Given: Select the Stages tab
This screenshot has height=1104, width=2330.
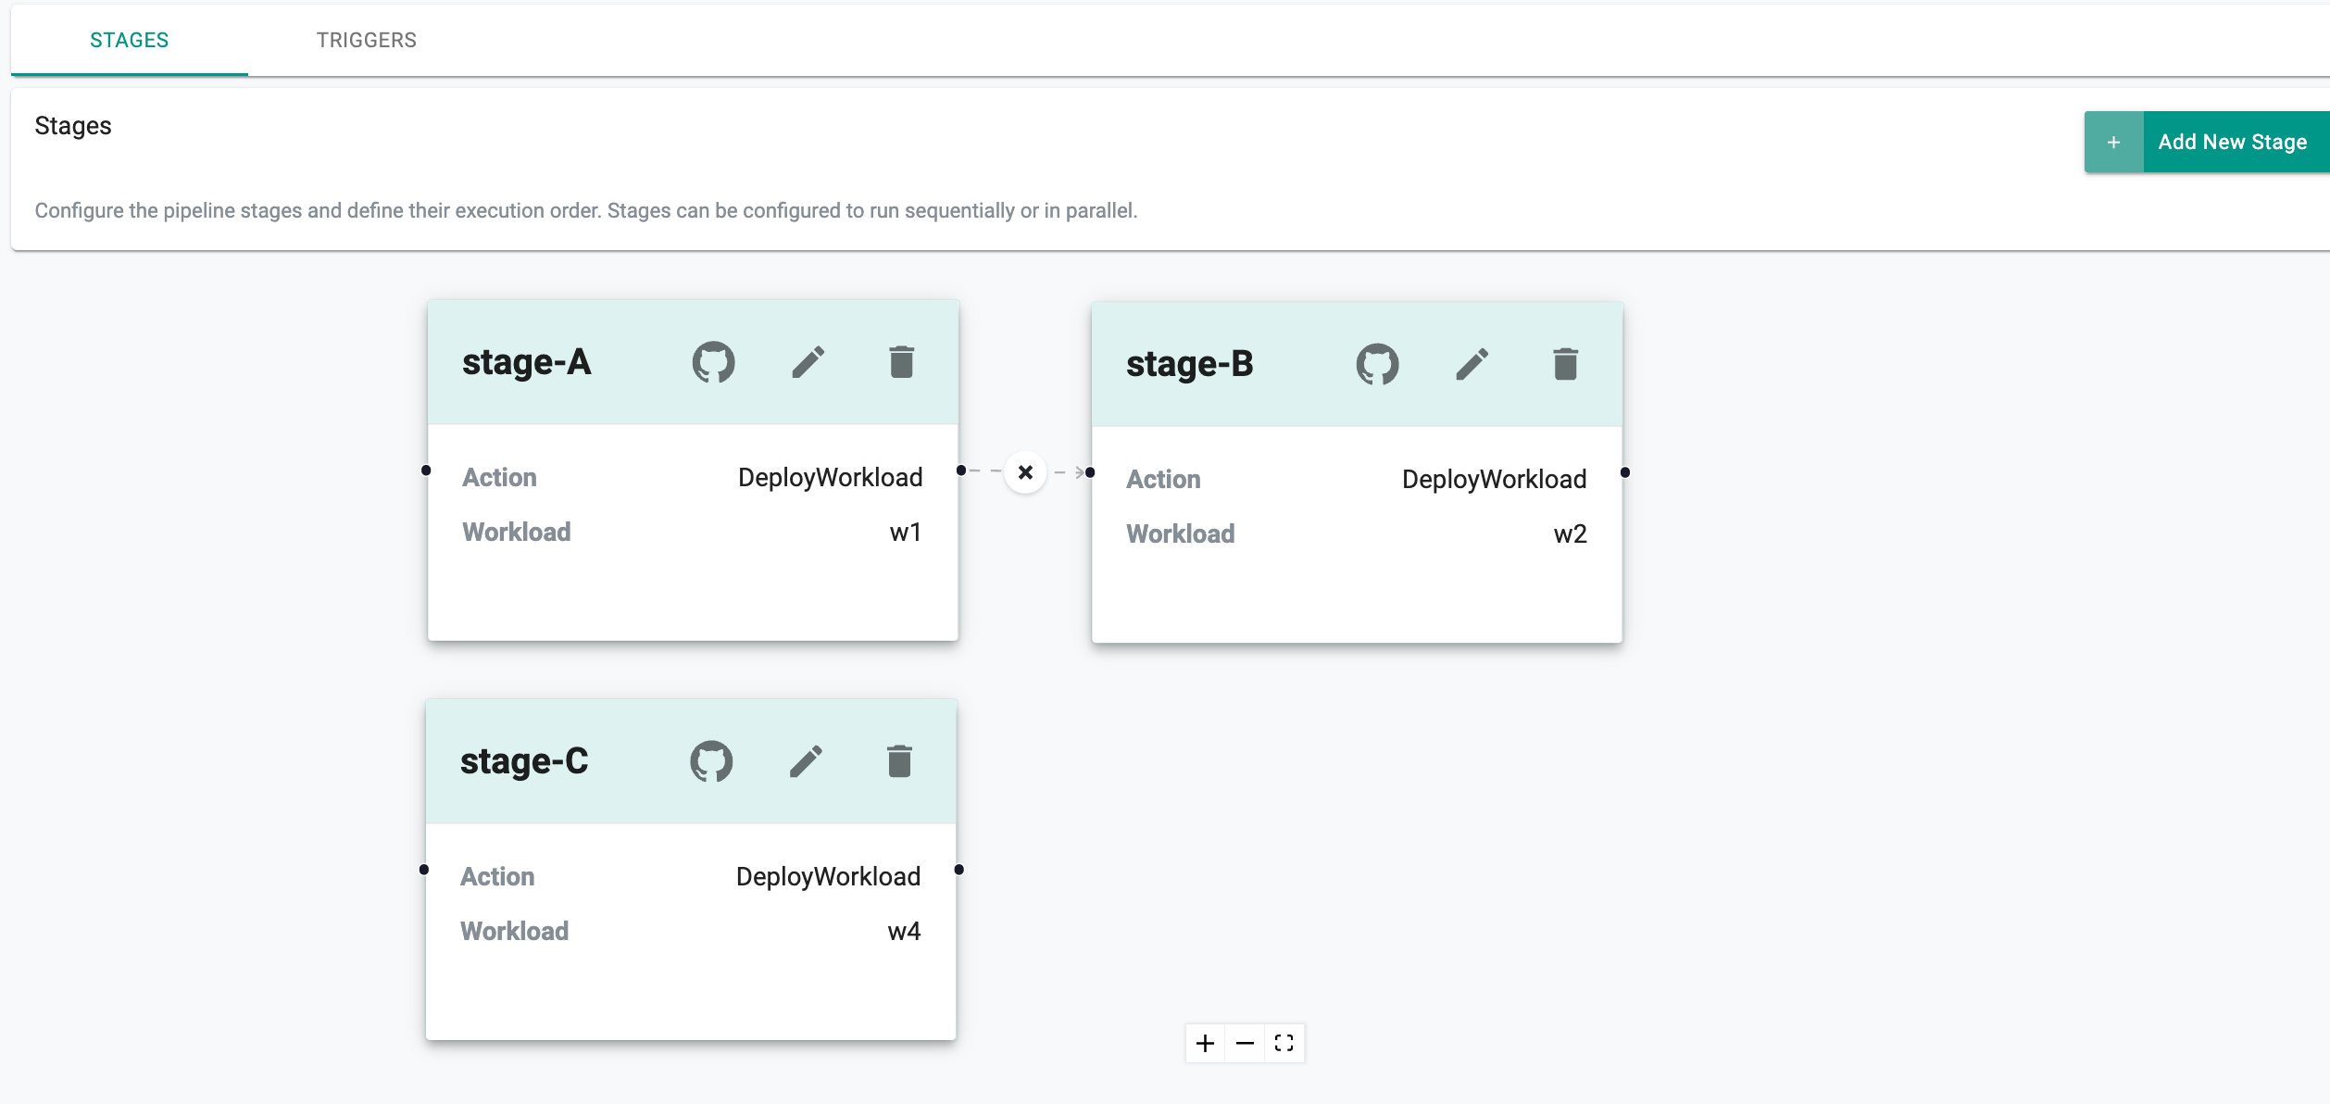Looking at the screenshot, I should [x=129, y=40].
